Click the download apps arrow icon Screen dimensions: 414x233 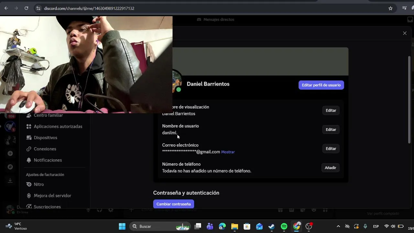[10, 181]
